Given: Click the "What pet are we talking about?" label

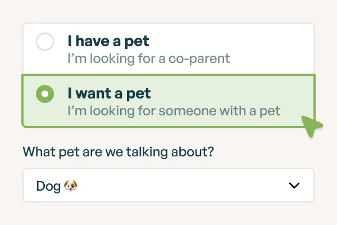Looking at the screenshot, I should coord(119,152).
